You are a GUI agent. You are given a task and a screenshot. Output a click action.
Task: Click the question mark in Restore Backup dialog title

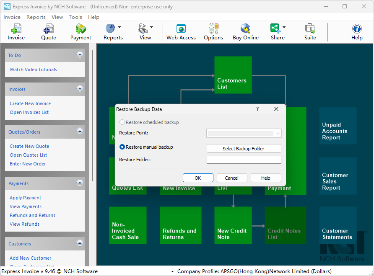[257, 109]
